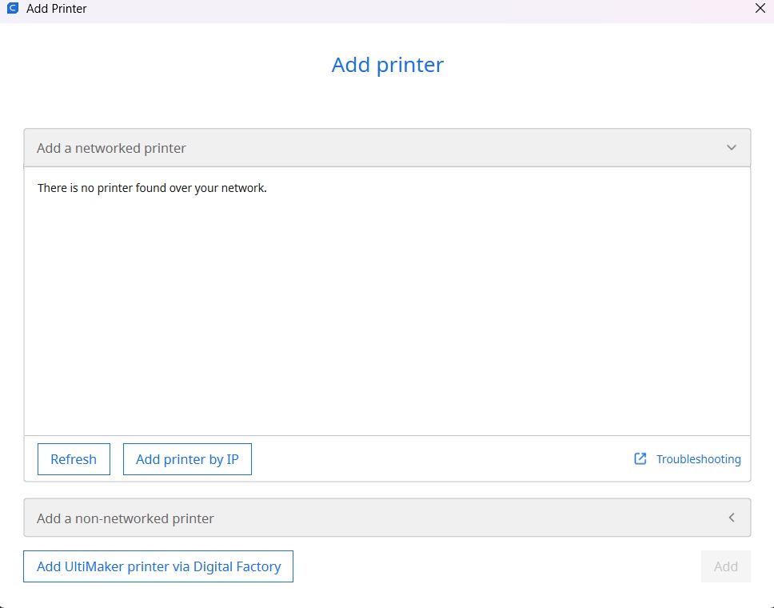
Task: Click the 'Add Printer' window title text
Action: click(57, 9)
